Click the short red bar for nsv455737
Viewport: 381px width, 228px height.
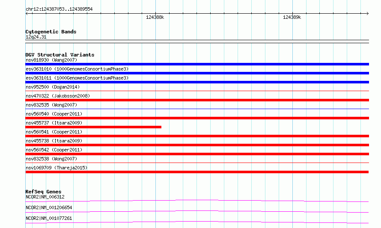pyautogui.click(x=93, y=127)
